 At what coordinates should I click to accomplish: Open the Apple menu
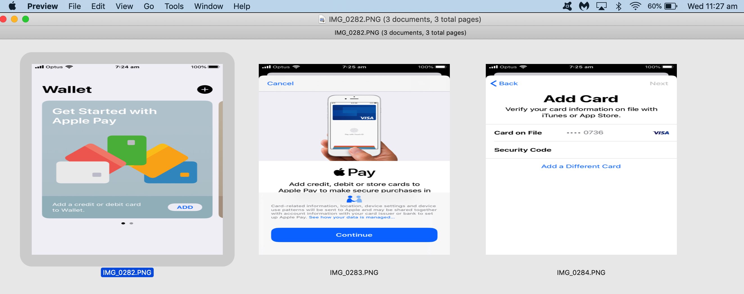coord(12,6)
